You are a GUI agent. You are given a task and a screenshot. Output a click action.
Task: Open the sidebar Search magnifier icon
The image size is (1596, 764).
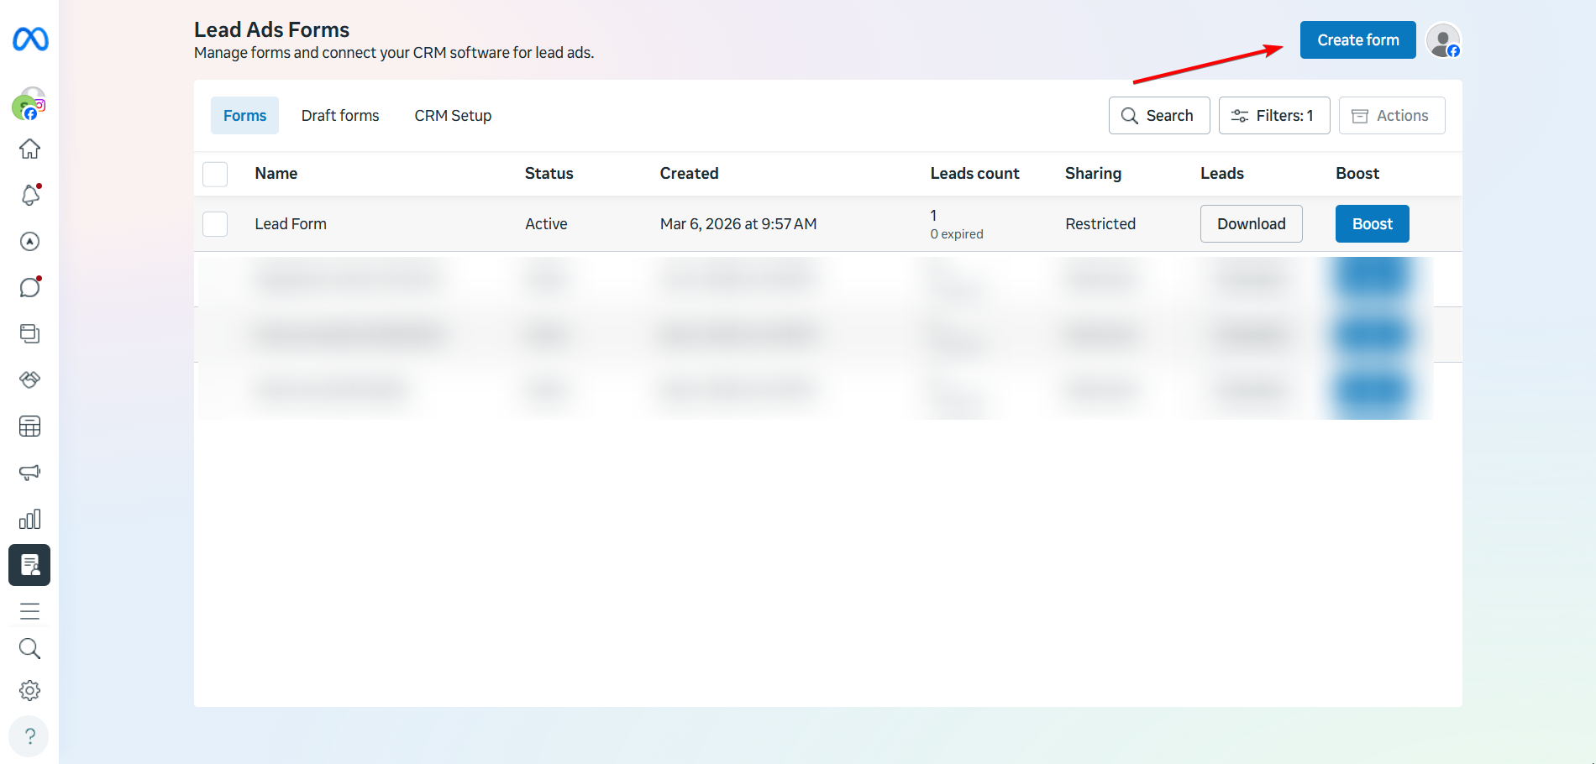click(29, 648)
